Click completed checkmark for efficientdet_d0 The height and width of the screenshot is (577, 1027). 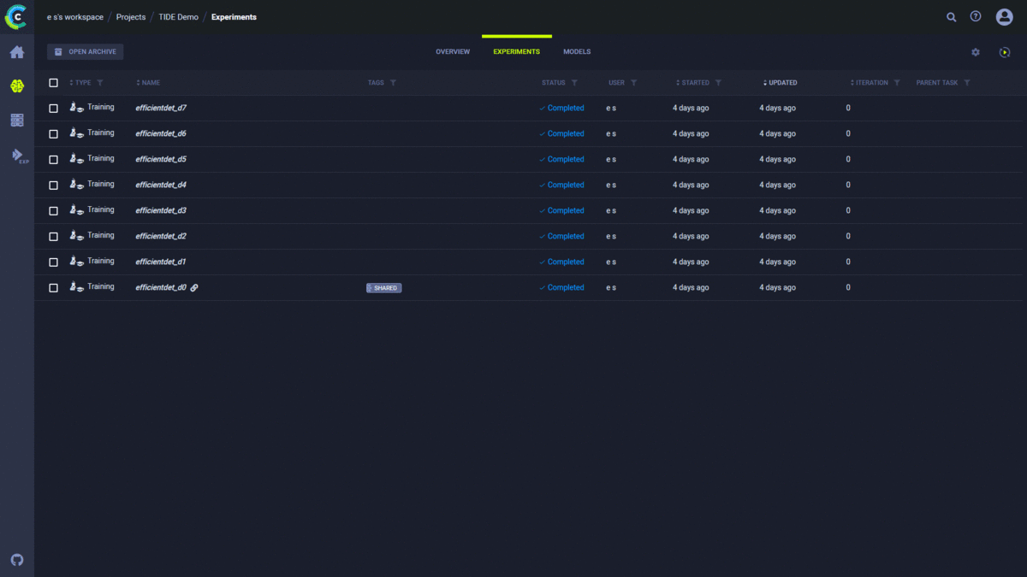[542, 288]
